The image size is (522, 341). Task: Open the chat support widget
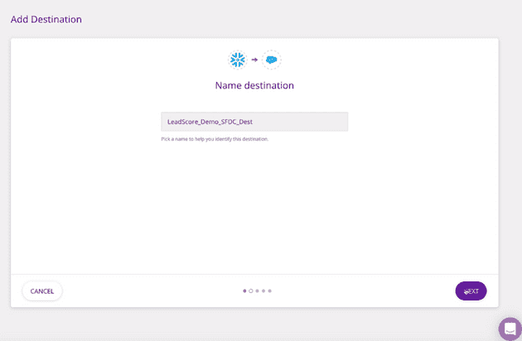click(x=510, y=329)
